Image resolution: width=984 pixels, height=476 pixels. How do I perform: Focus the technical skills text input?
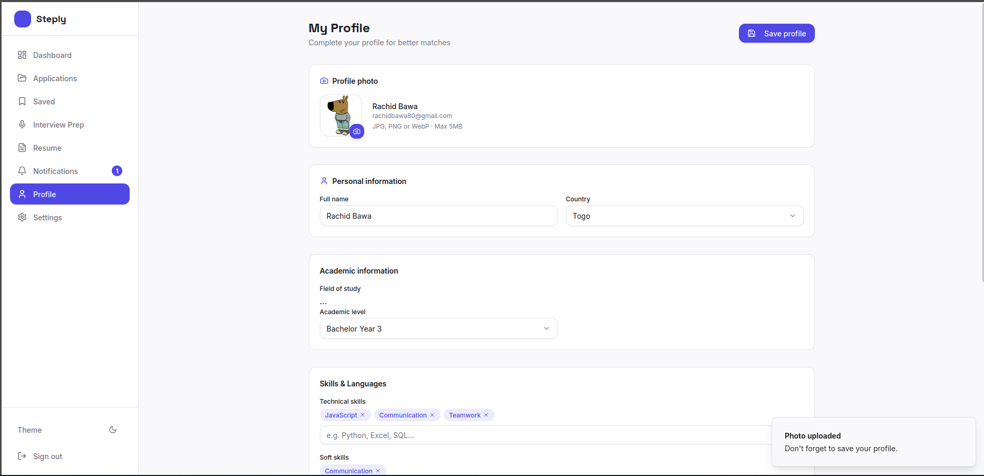click(x=543, y=435)
